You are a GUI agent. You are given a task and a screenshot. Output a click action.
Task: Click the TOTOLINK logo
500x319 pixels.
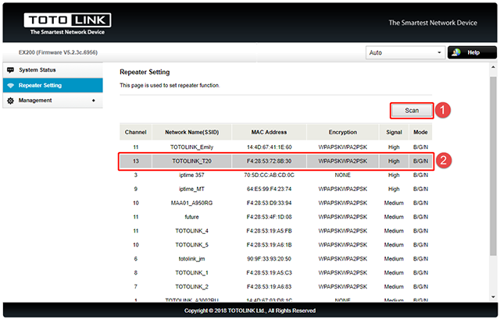(x=67, y=23)
